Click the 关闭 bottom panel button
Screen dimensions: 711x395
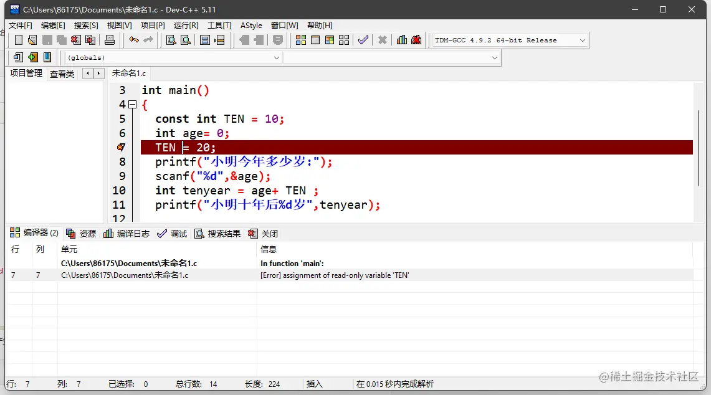point(263,233)
